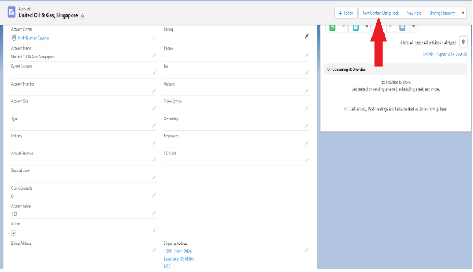Click the teal Log a Call icon
473x272 pixels.
(x=356, y=27)
